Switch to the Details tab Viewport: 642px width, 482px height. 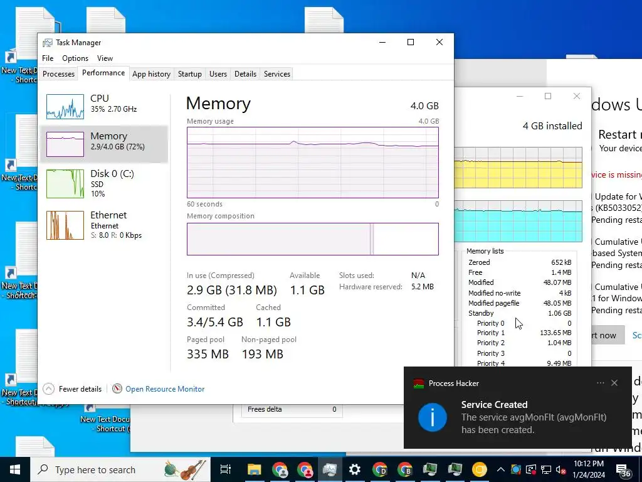click(245, 74)
